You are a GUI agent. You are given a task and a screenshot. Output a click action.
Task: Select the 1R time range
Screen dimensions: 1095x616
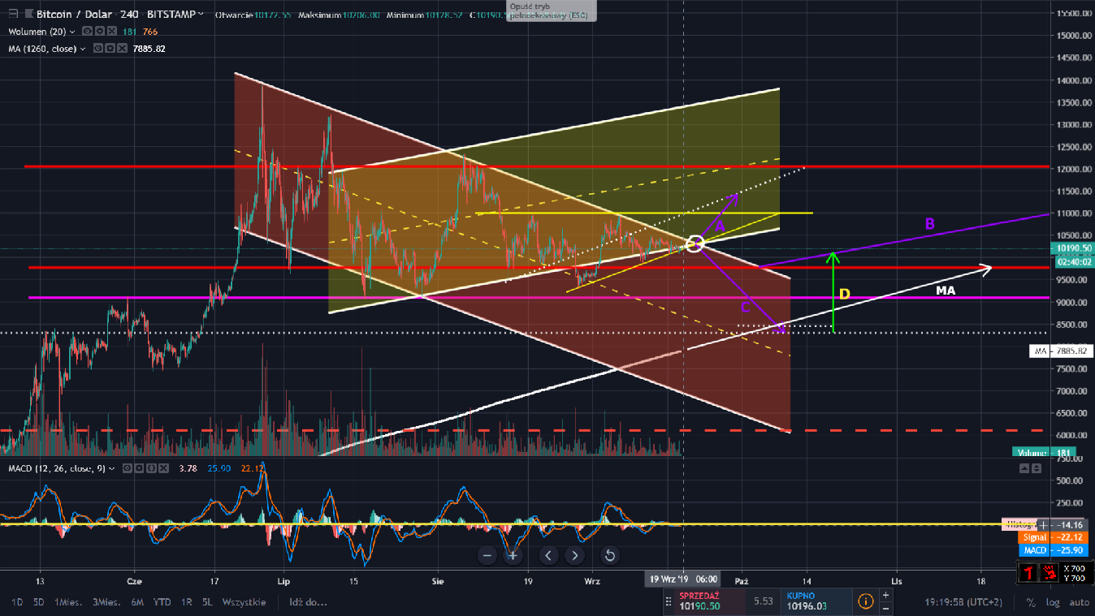186,602
